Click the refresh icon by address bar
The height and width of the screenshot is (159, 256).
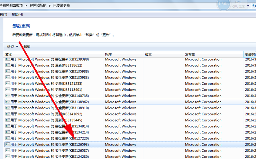pos(254,6)
